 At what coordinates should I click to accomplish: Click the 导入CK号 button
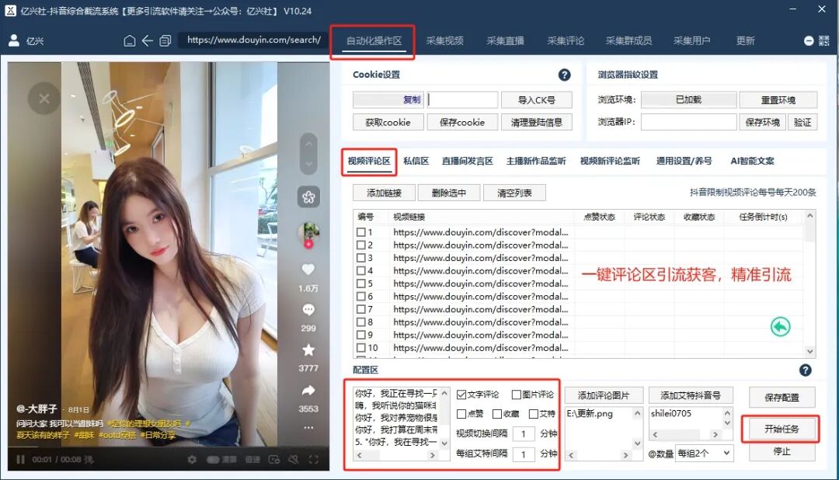point(537,100)
